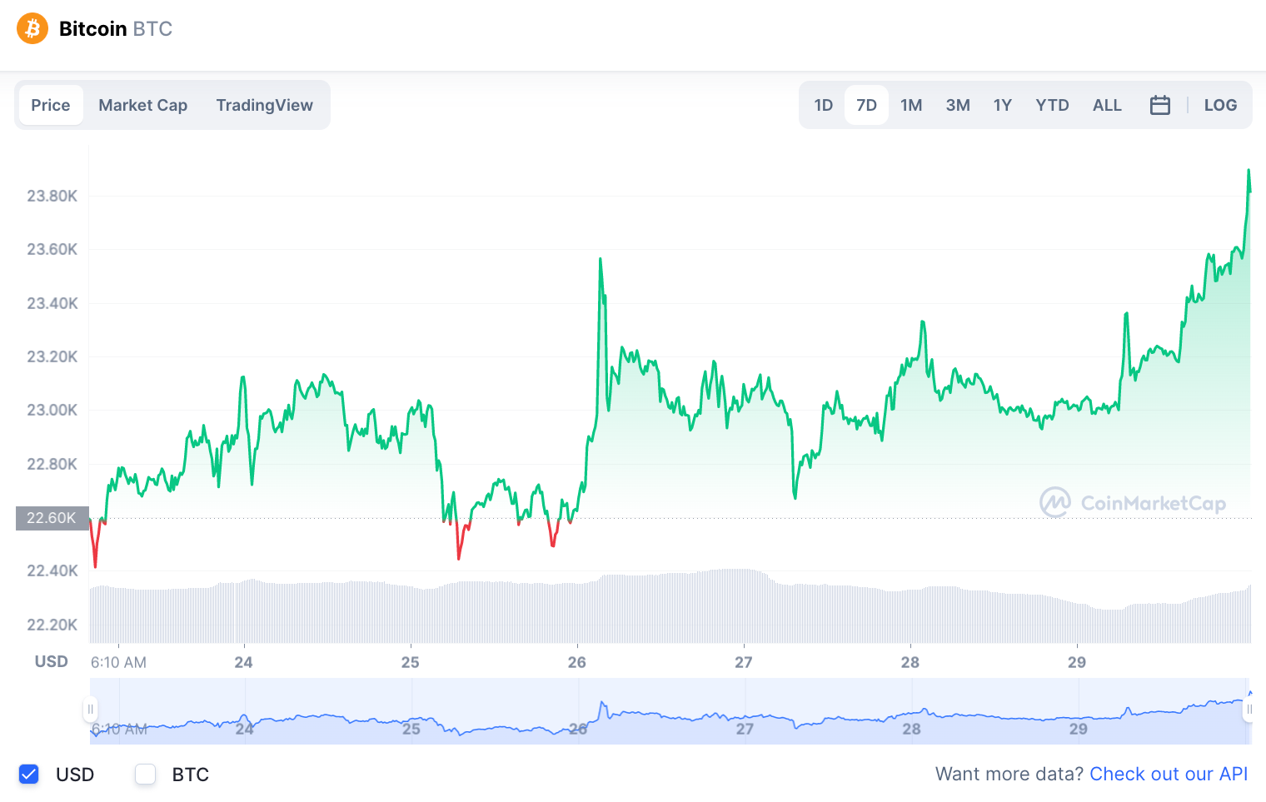This screenshot has width=1266, height=802.
Task: Open the calendar date range picker
Action: (1159, 105)
